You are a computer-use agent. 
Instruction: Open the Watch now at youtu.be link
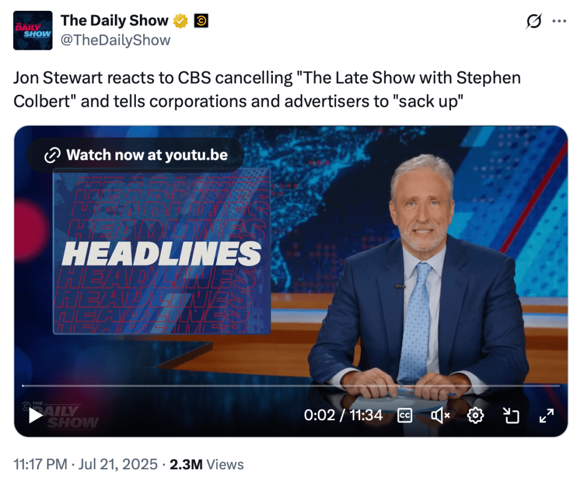click(135, 155)
